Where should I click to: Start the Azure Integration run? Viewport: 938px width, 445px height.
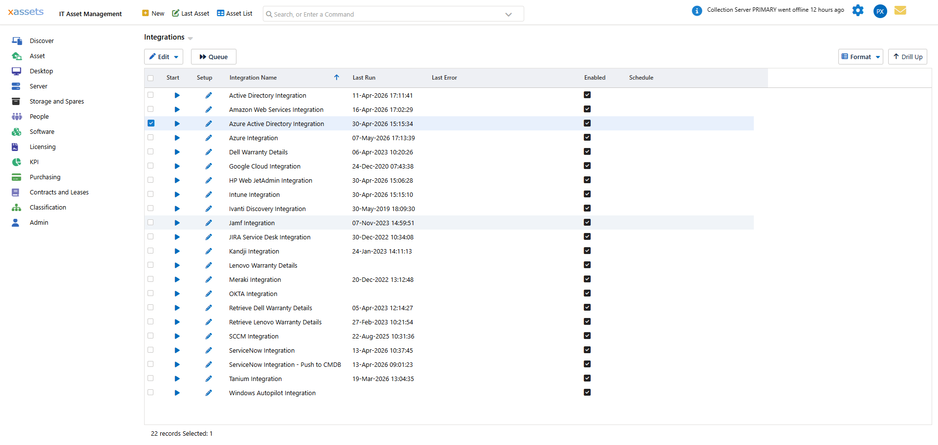(177, 138)
